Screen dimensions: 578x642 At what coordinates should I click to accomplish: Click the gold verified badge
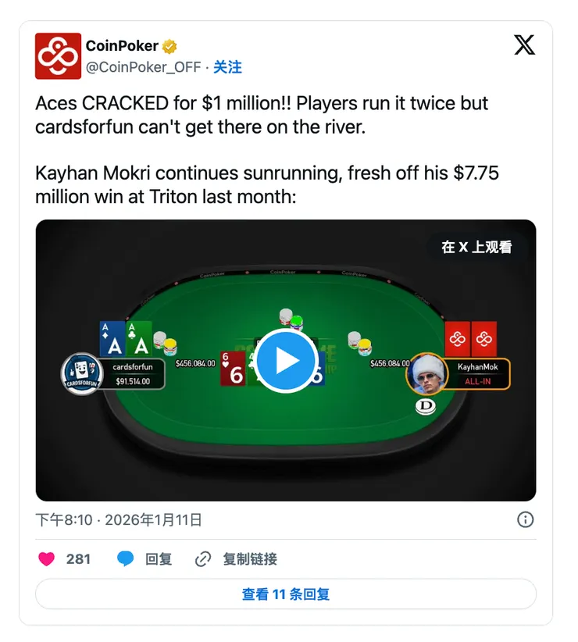[x=169, y=46]
